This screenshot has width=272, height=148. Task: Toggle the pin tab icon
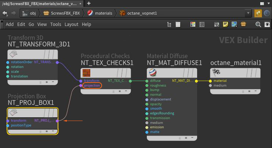258,13
